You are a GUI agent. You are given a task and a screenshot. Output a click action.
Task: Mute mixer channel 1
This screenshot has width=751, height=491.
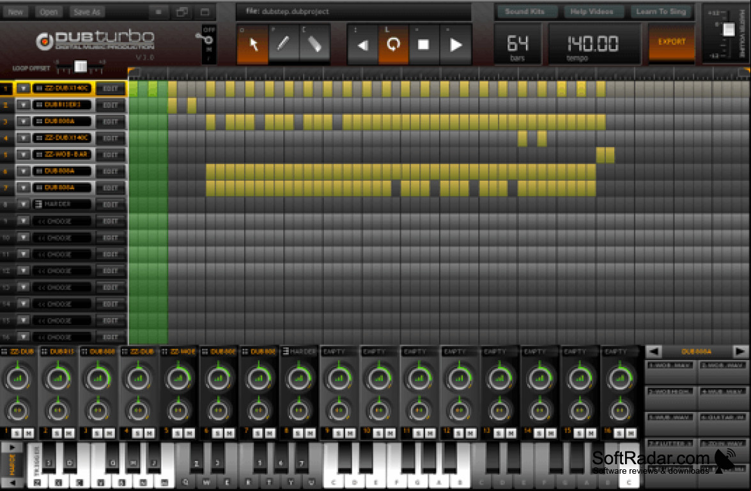pos(29,433)
